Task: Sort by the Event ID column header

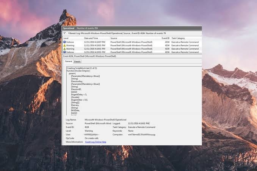Action: point(165,38)
